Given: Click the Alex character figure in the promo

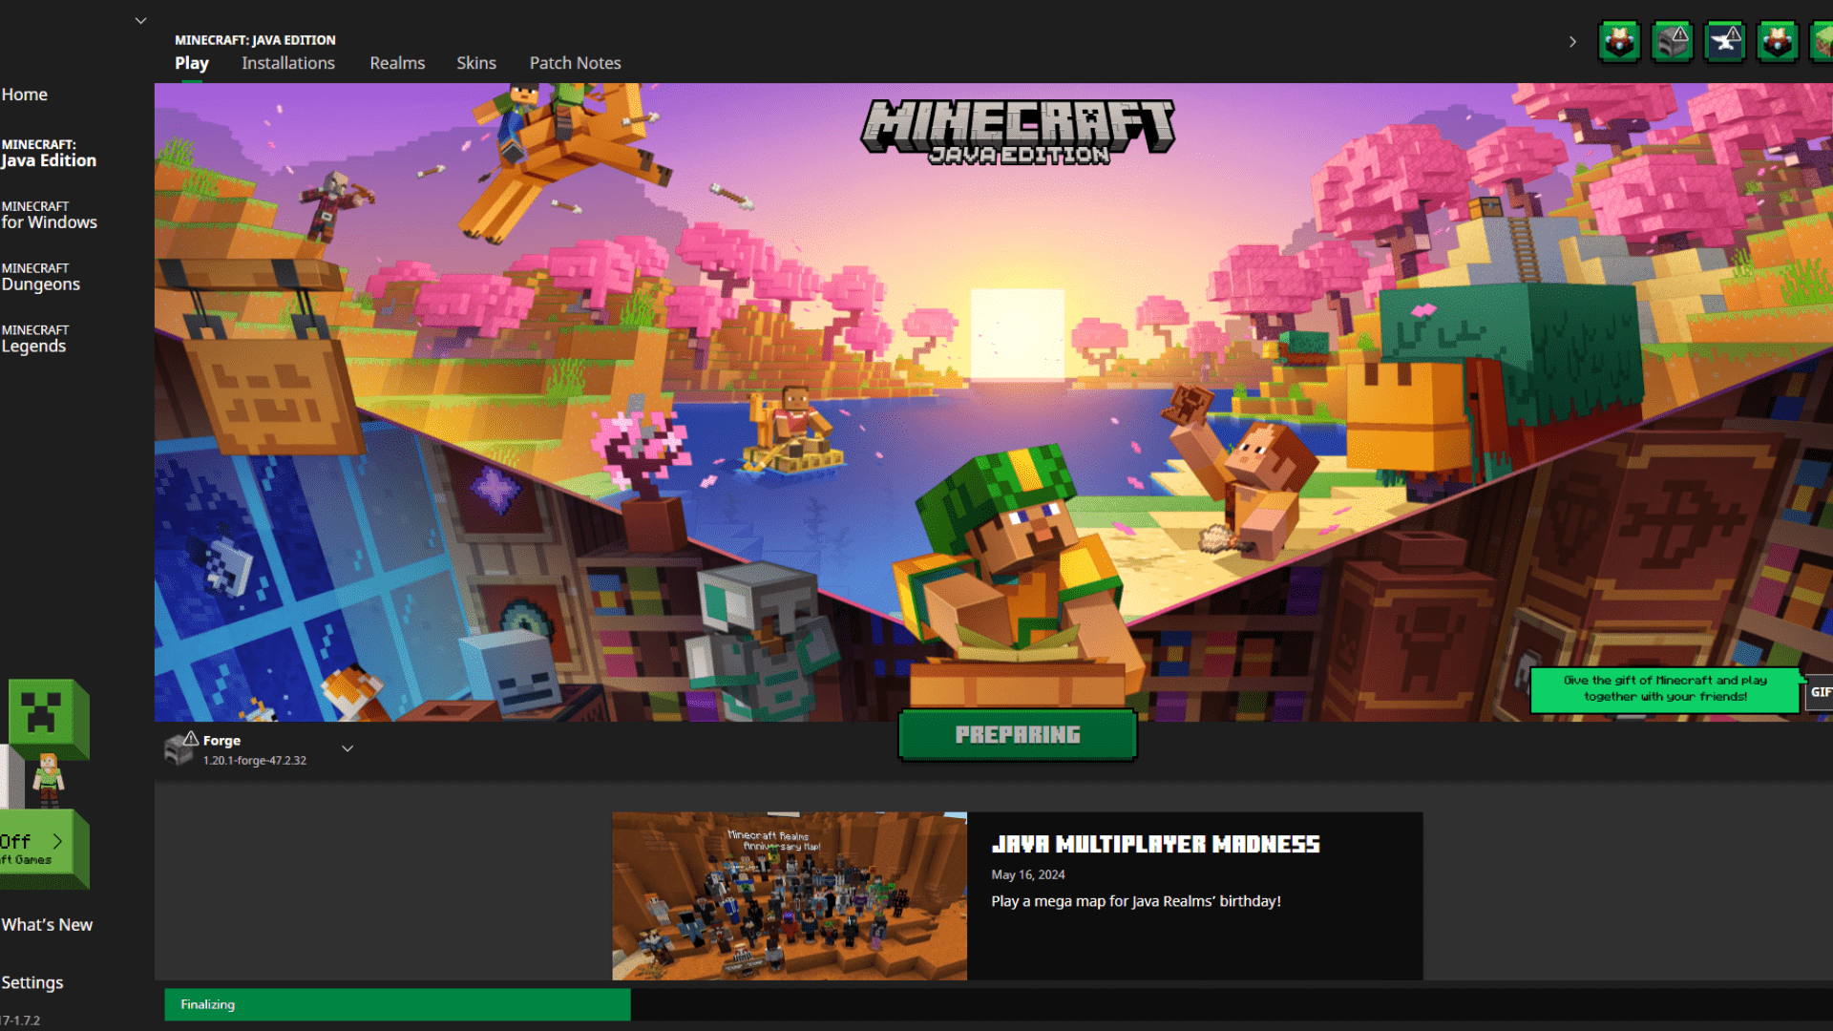Looking at the screenshot, I should pyautogui.click(x=48, y=779).
